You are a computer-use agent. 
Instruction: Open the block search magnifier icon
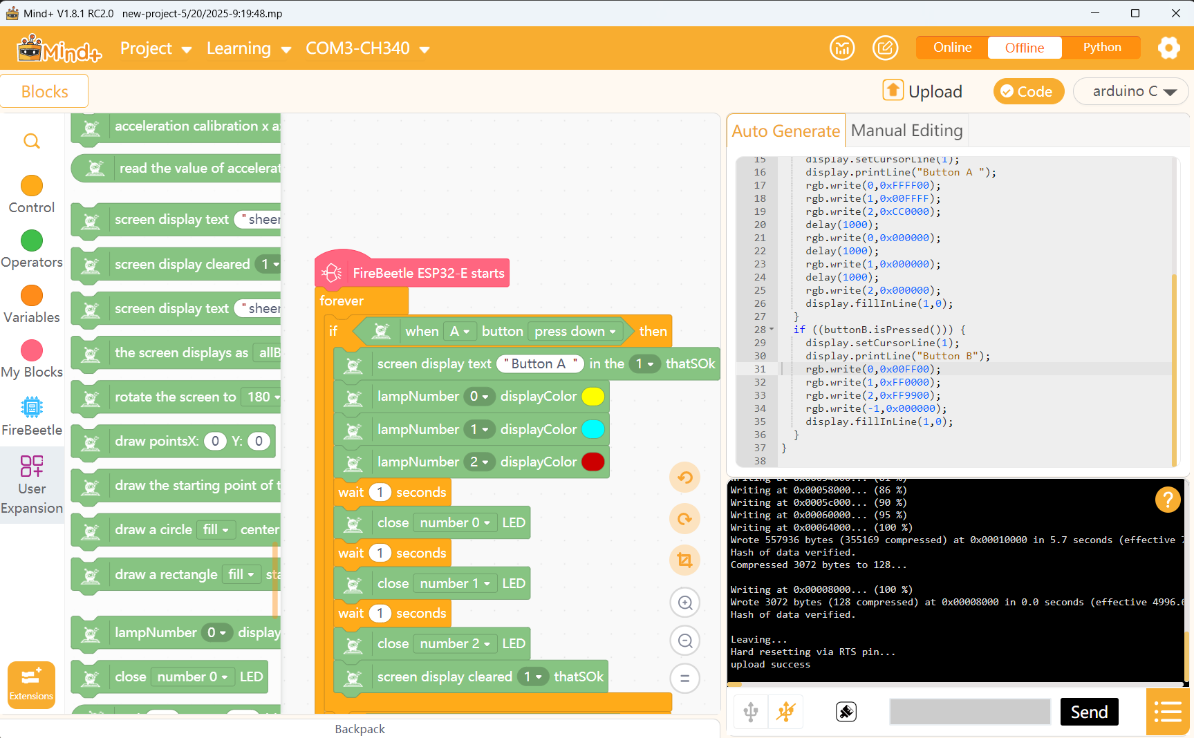32,142
